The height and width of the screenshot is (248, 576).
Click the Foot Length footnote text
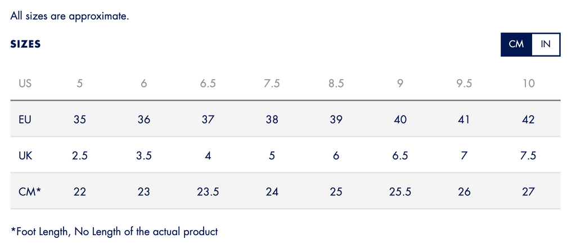[114, 232]
